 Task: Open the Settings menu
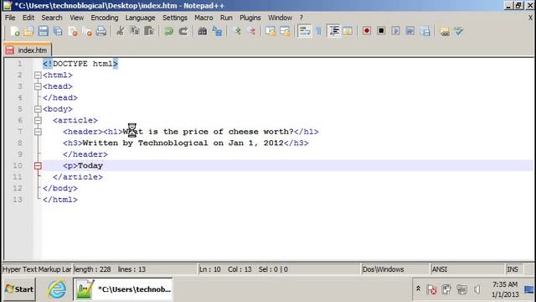175,18
